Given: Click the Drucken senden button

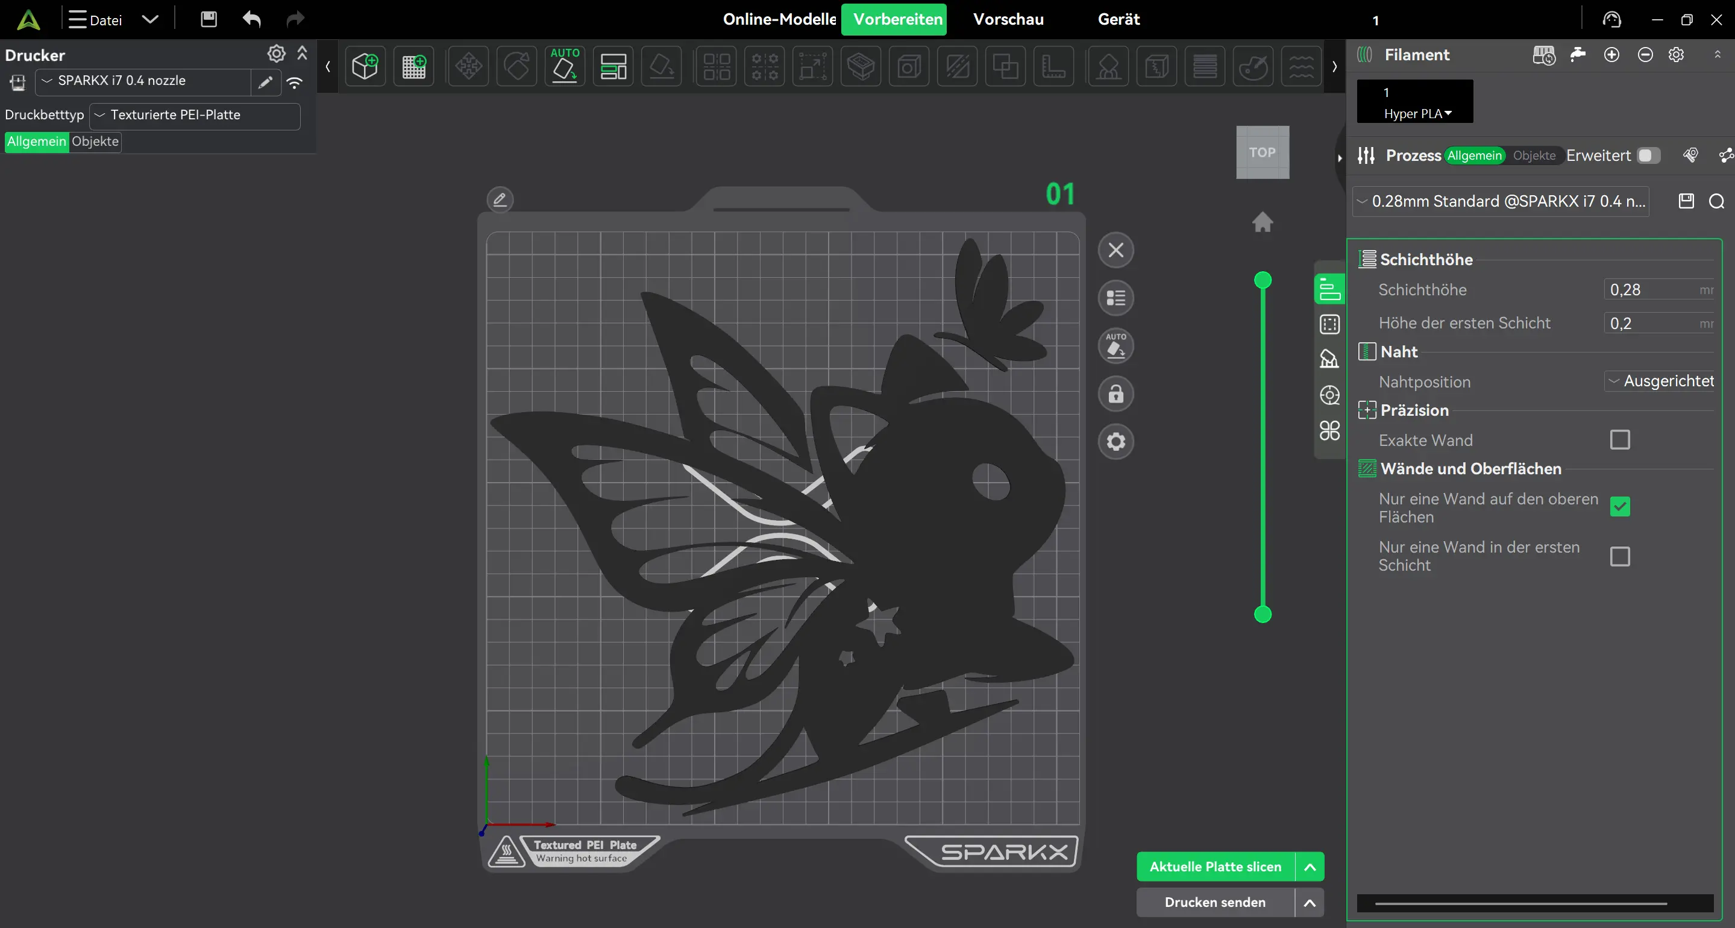Looking at the screenshot, I should (x=1216, y=903).
